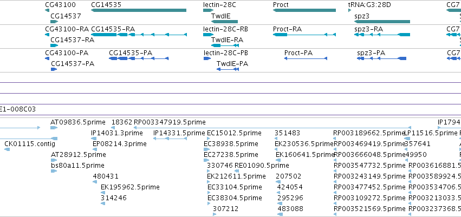Image resolution: width=461 pixels, height=217 pixels.
Task: Select the RP003347919.5prime long EST line
Action: pyautogui.click(x=272, y=128)
